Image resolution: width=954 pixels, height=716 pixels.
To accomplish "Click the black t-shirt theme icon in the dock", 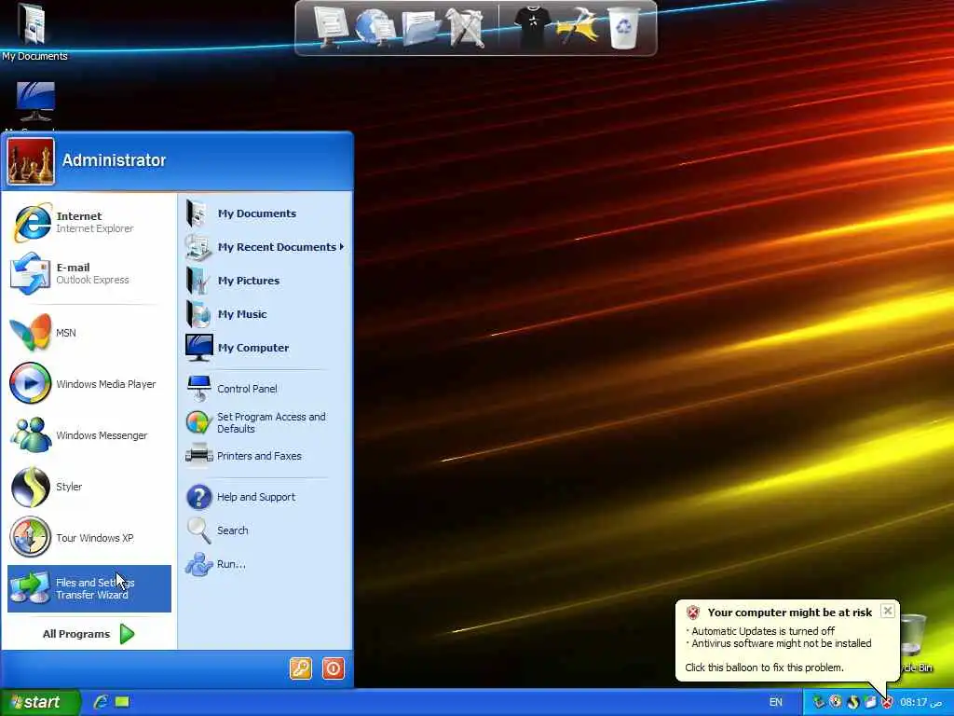I will coord(532,27).
